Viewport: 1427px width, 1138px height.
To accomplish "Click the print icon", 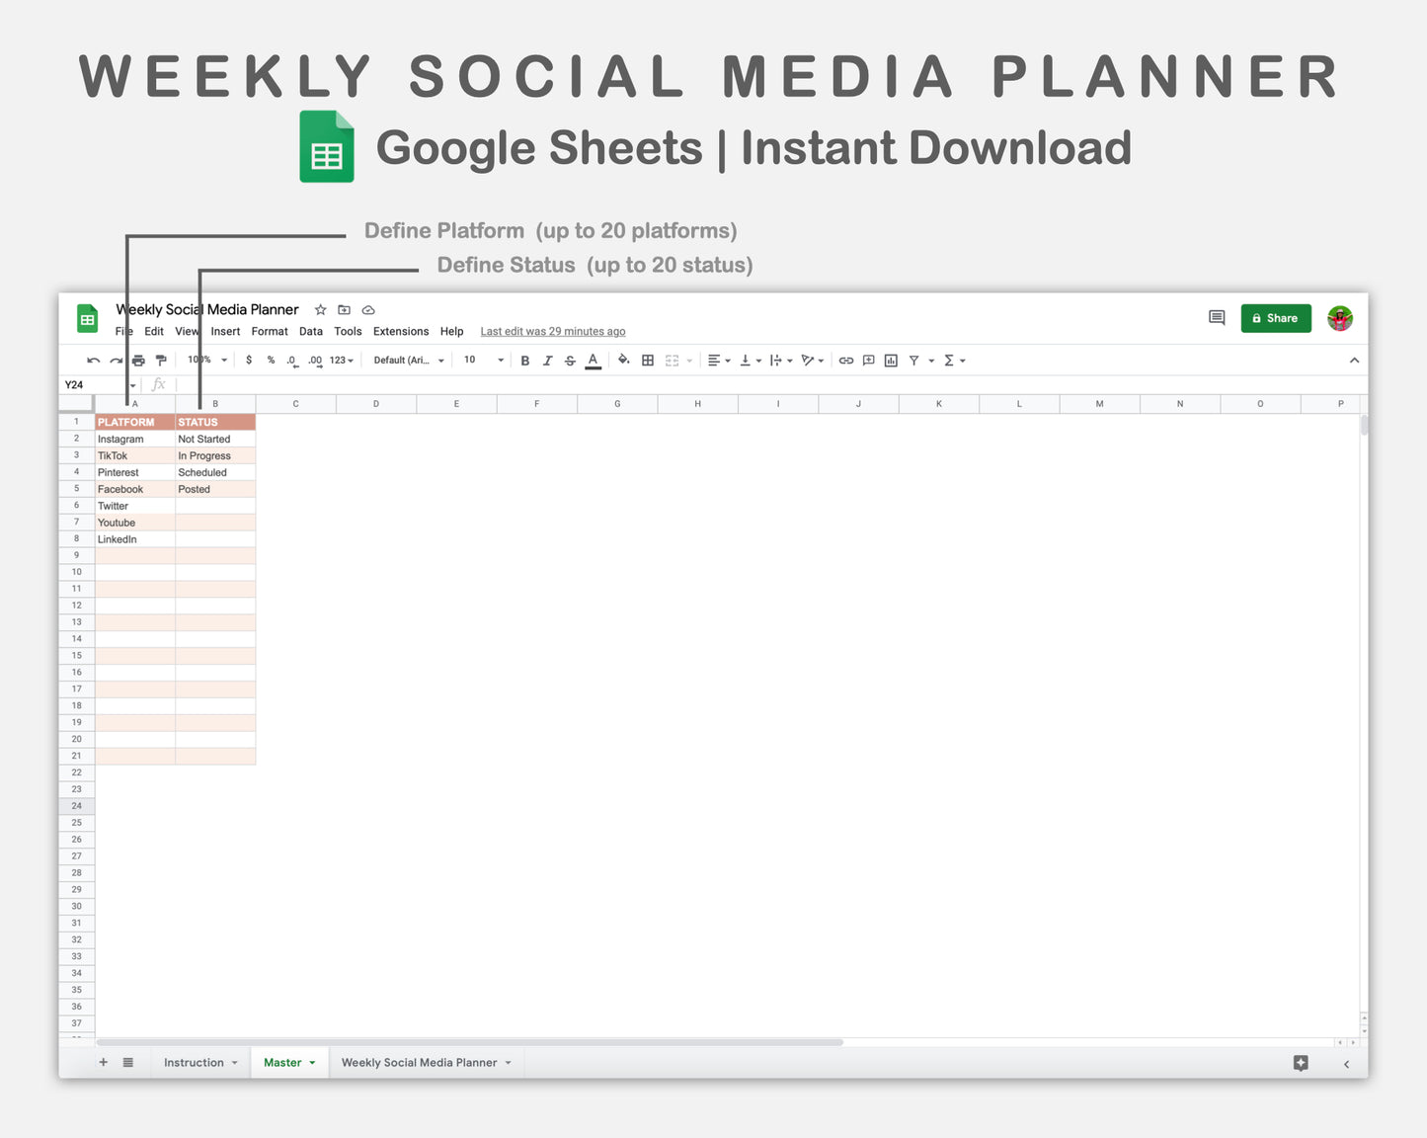I will pyautogui.click(x=138, y=360).
